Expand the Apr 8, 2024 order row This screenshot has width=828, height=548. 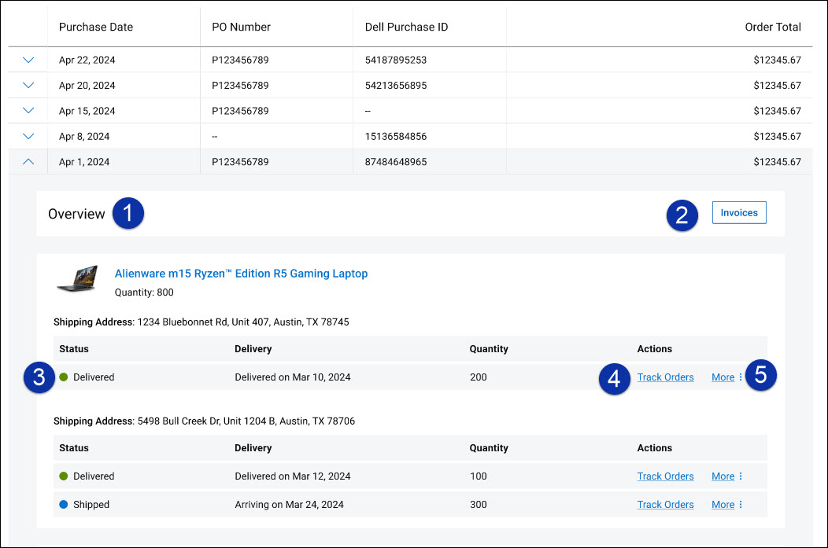(28, 135)
